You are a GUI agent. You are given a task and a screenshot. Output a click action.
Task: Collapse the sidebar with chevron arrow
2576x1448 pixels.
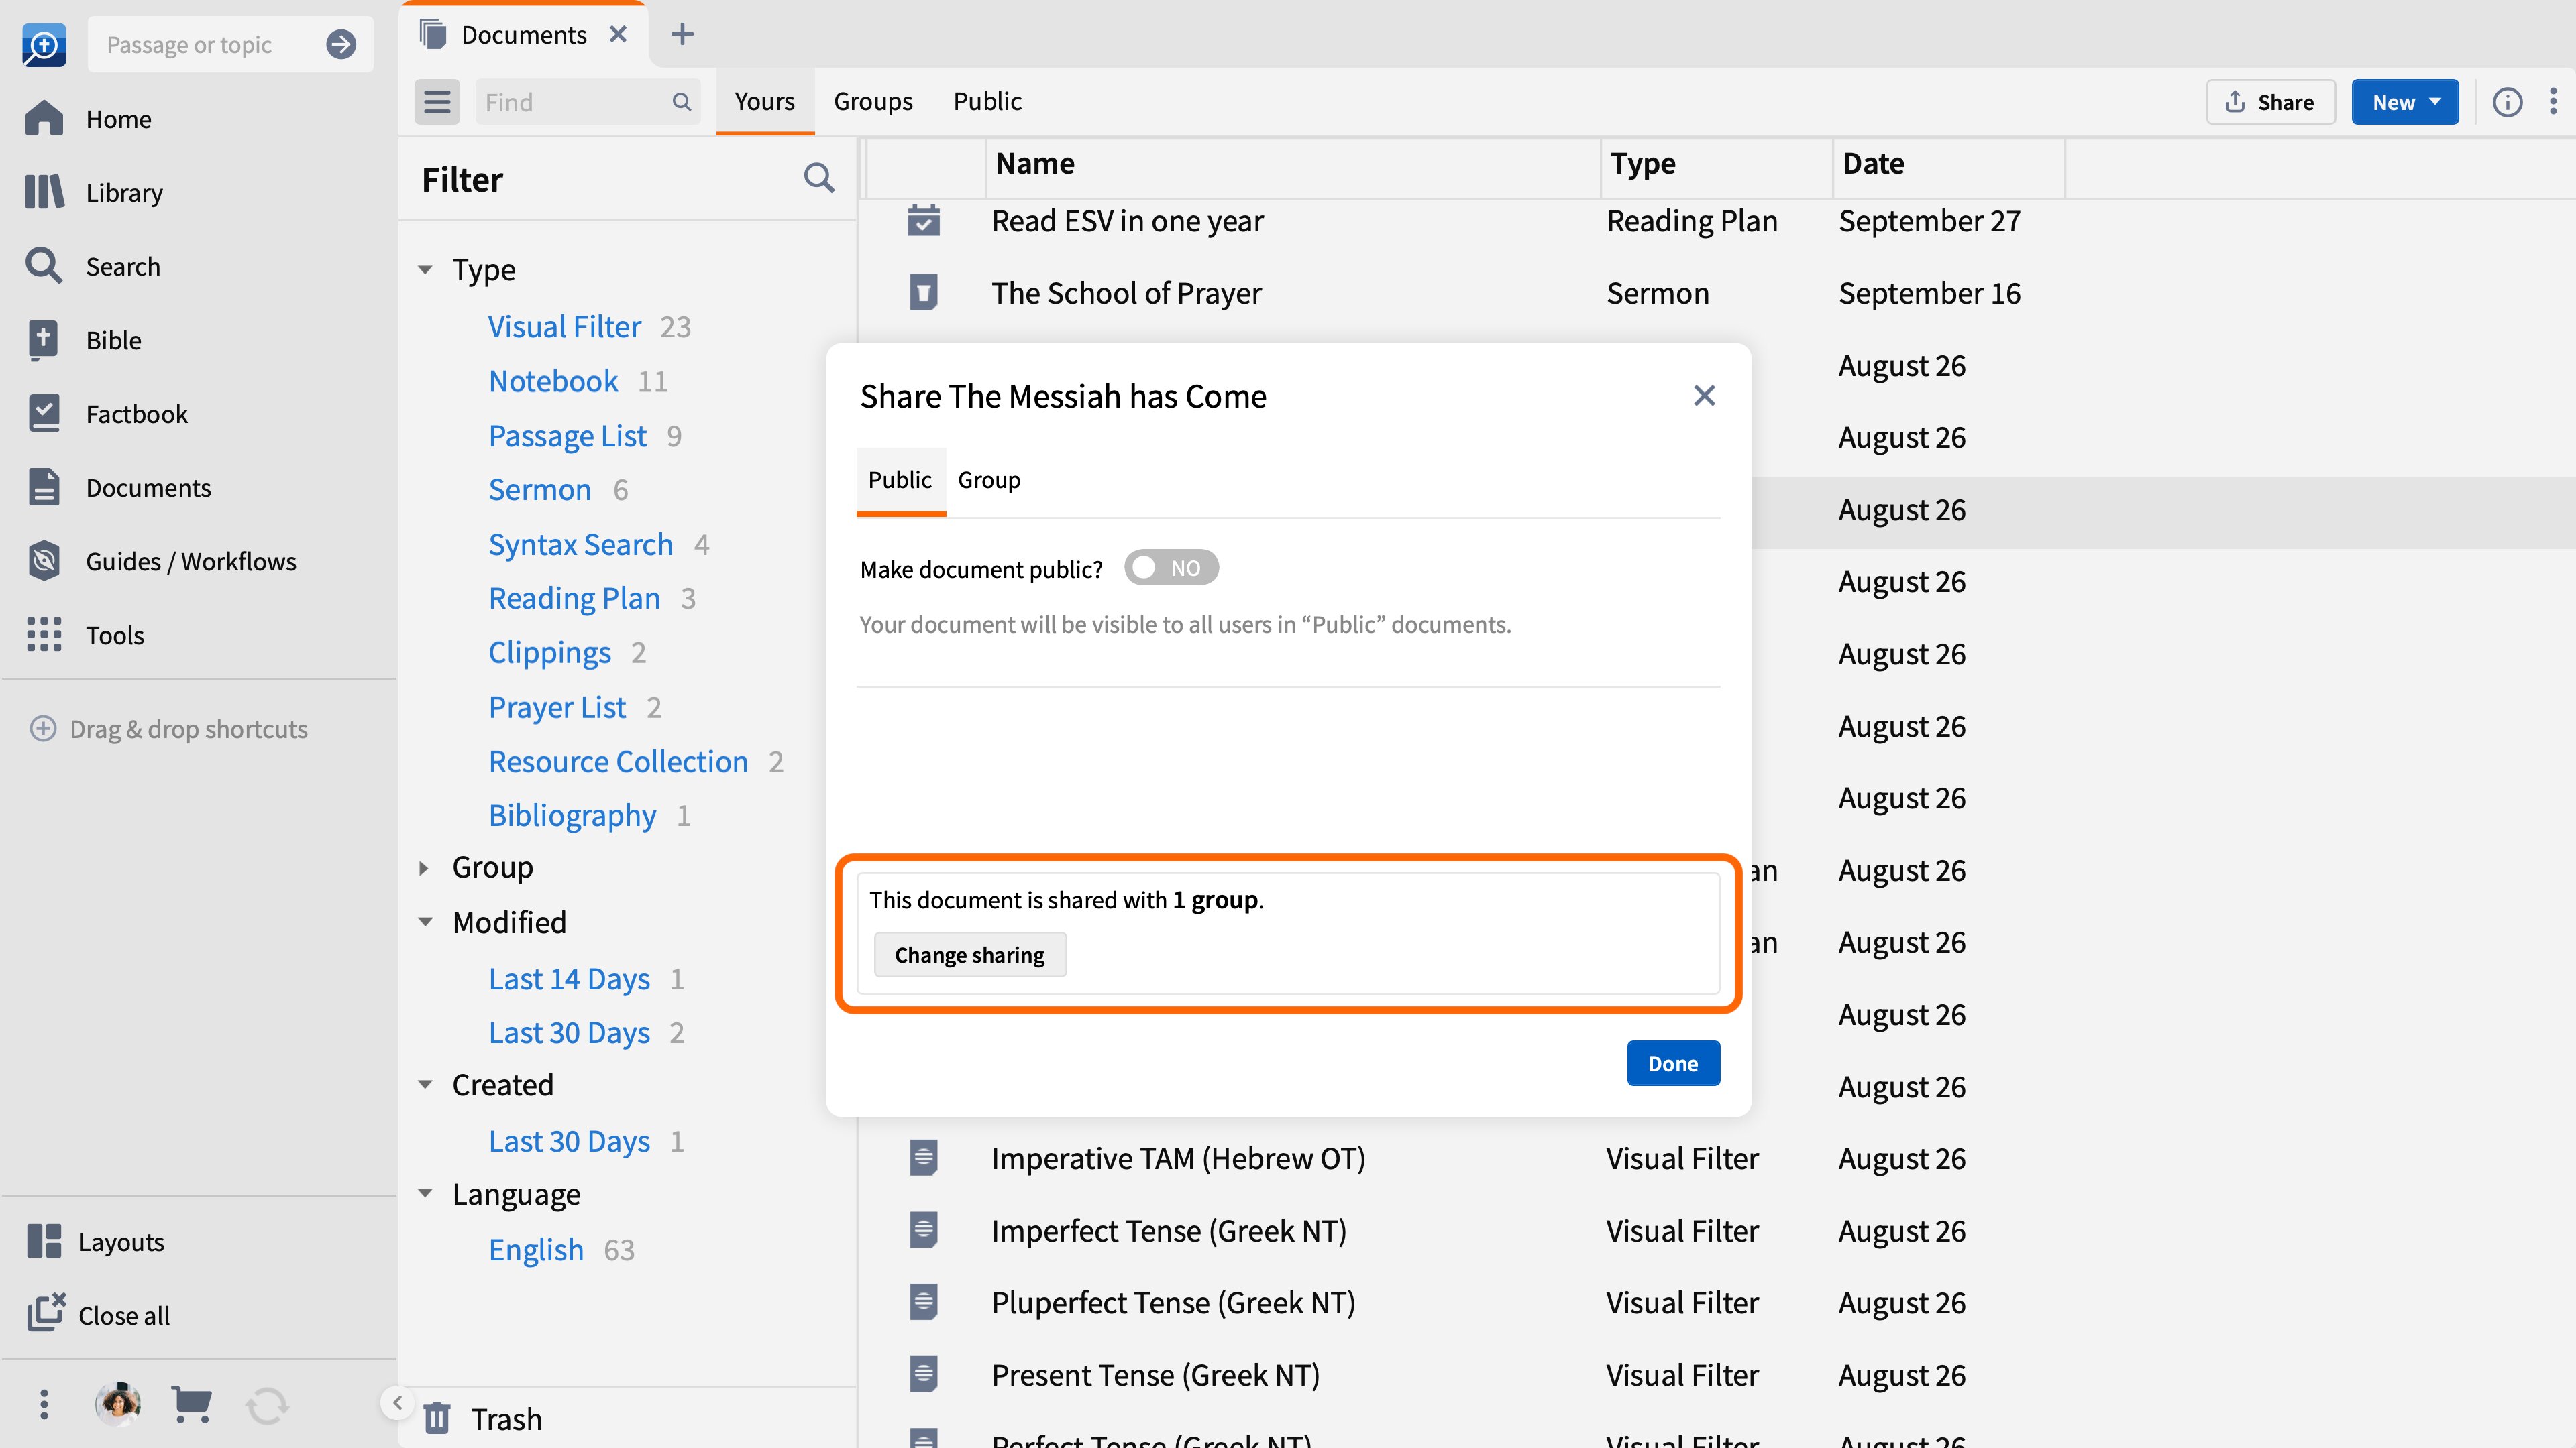(x=397, y=1403)
